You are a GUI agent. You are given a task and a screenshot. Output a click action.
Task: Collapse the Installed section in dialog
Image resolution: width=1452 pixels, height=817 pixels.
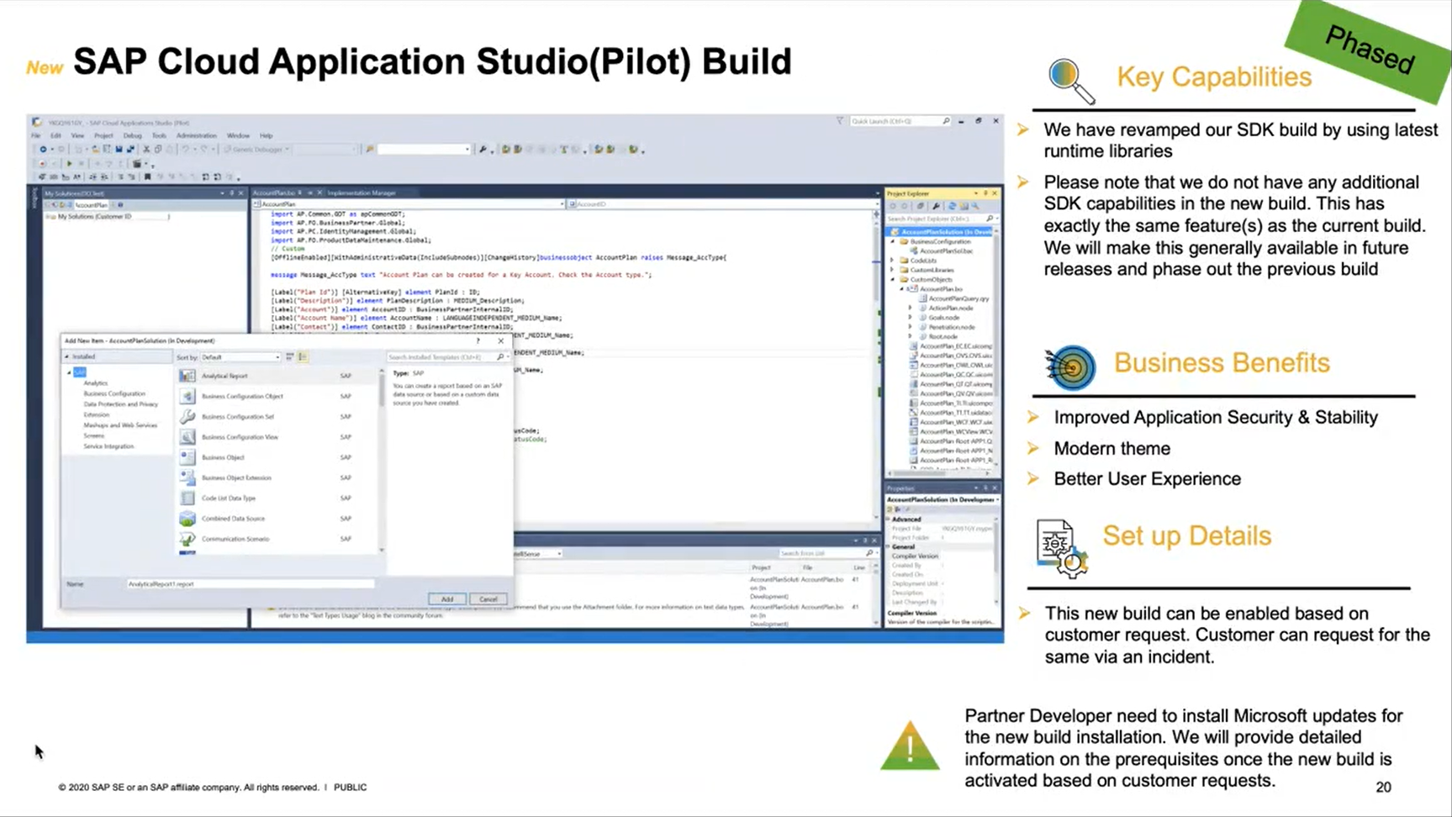(68, 357)
